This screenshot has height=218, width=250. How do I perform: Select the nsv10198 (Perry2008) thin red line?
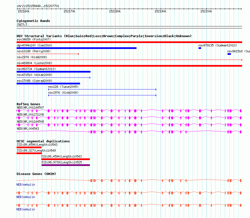point(48,54)
